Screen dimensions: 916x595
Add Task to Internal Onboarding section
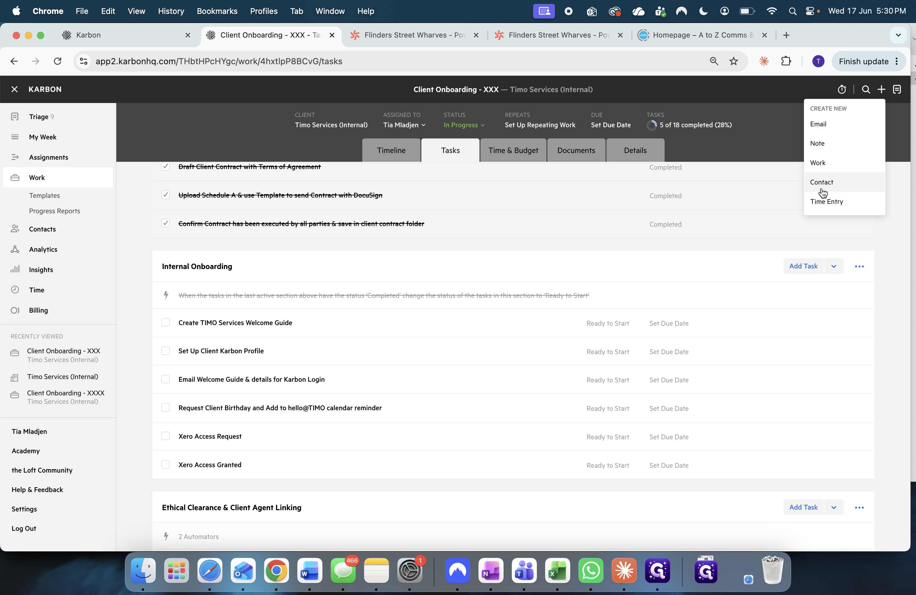pos(803,266)
